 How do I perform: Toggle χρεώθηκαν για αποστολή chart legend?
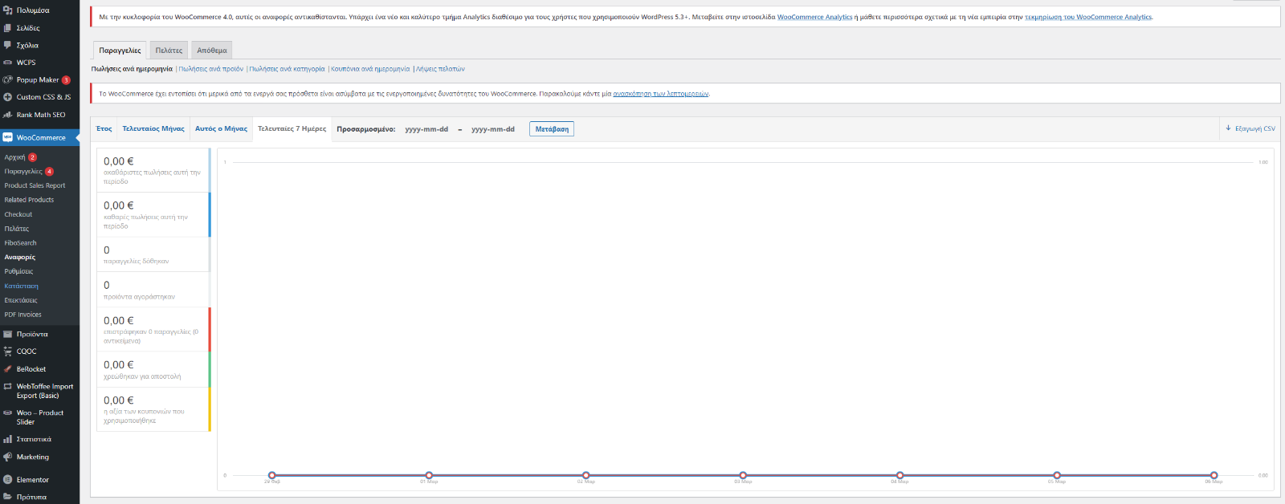click(x=153, y=369)
